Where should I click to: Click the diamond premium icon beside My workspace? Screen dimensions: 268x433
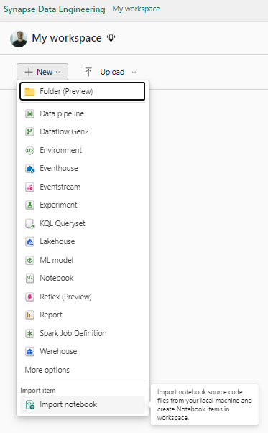click(x=111, y=37)
